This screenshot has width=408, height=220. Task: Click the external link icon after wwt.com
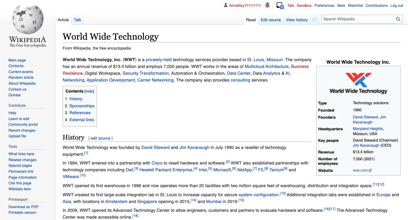coord(371,170)
